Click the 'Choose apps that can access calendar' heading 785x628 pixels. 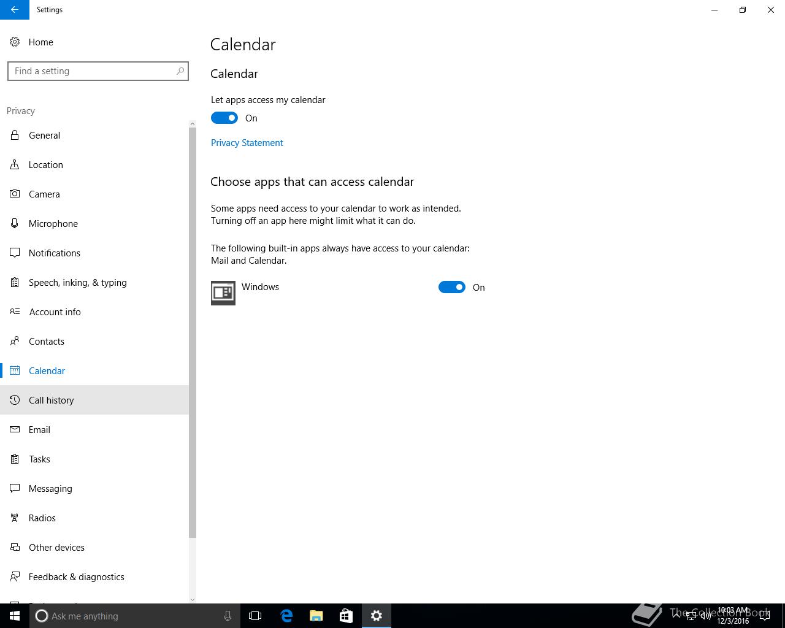[312, 182]
